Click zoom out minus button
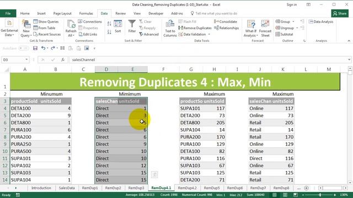Image resolution: width=353 pixels, height=198 pixels. pyautogui.click(x=303, y=195)
